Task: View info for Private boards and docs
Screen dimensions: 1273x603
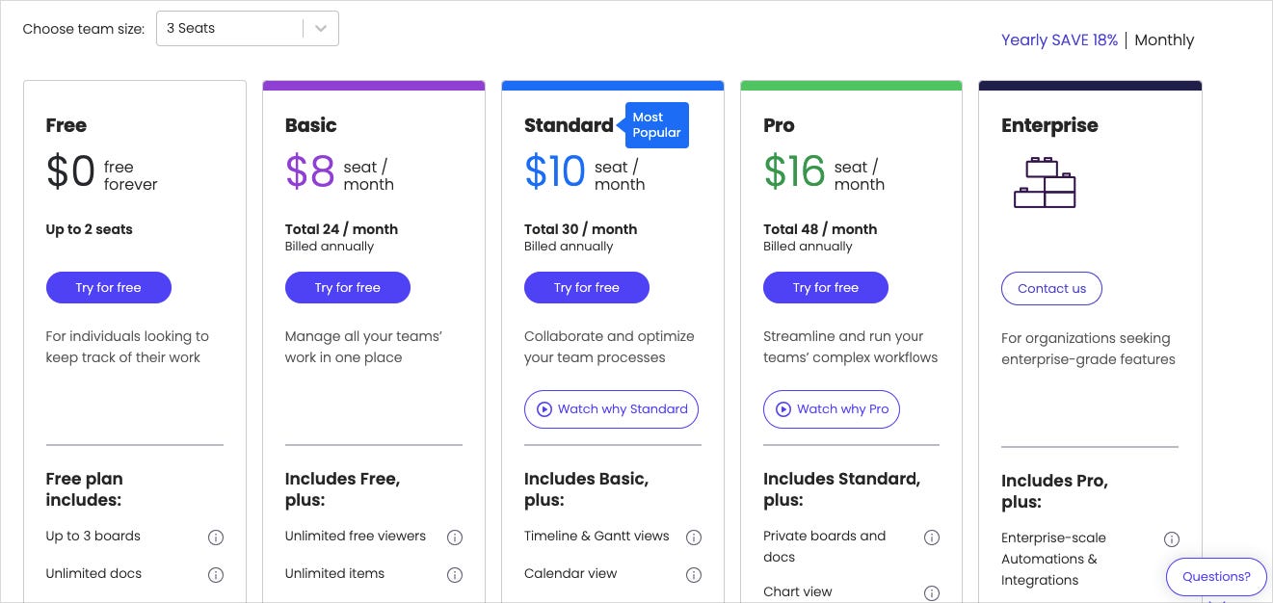Action: click(x=932, y=537)
